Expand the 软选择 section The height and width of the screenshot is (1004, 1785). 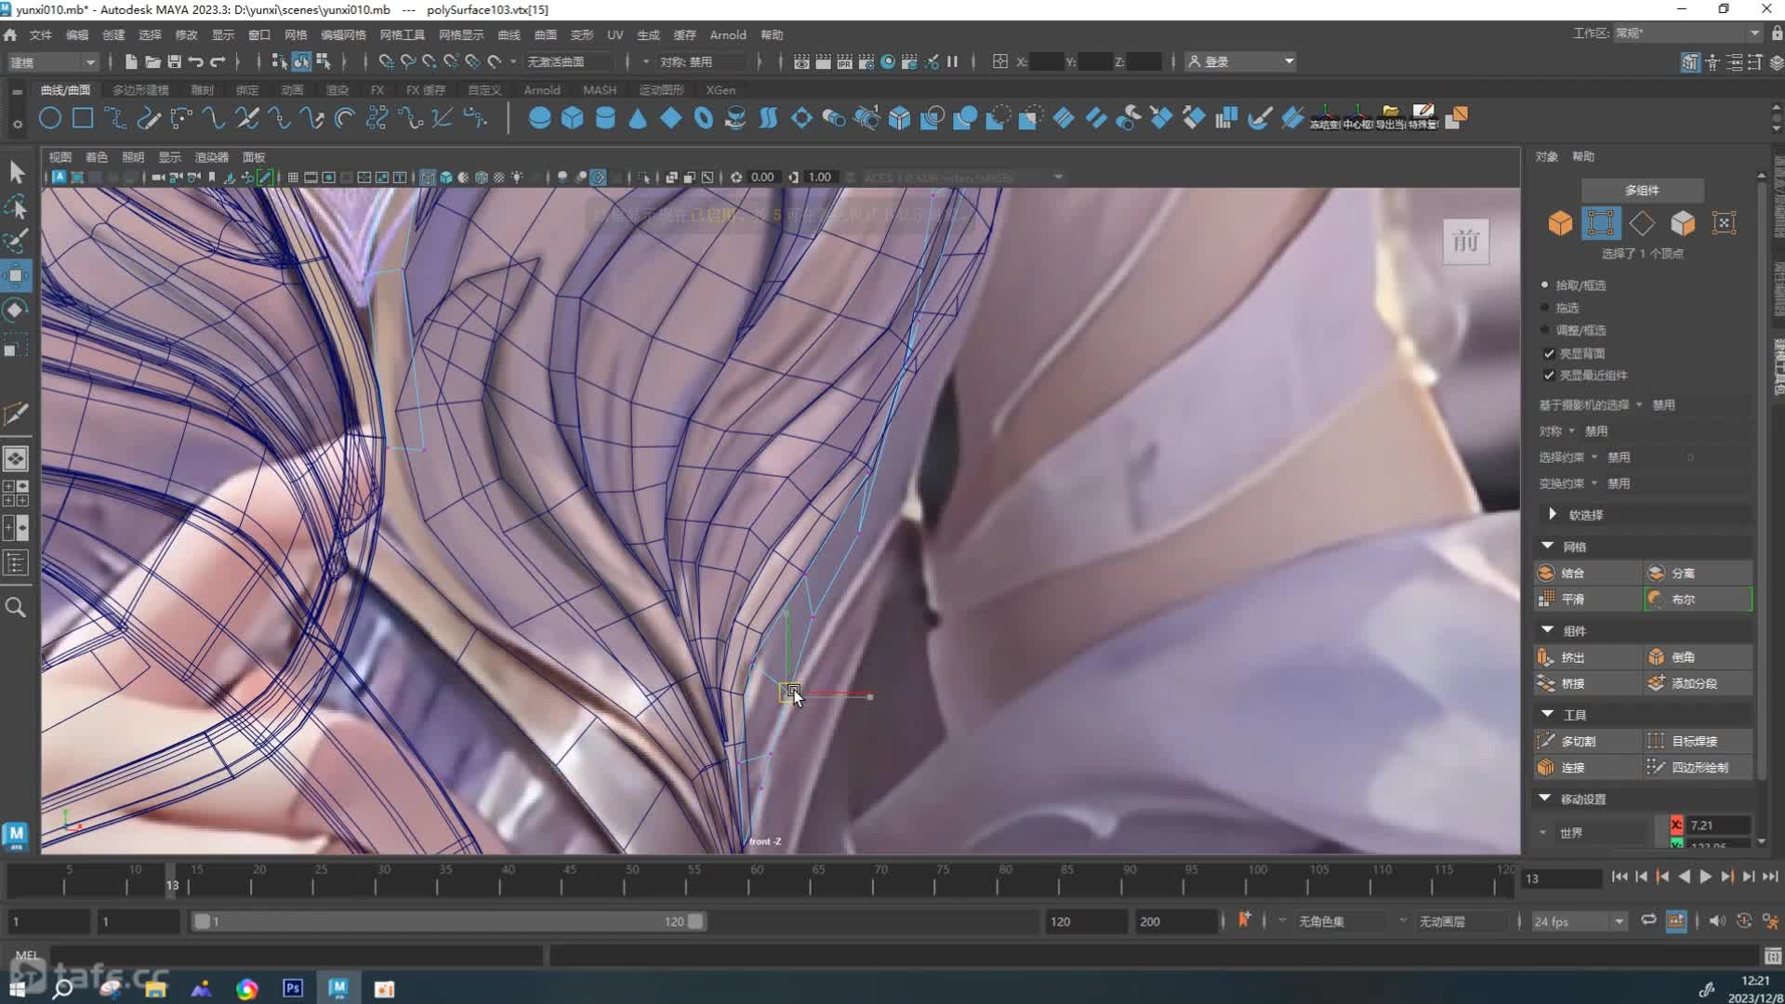tap(1553, 514)
